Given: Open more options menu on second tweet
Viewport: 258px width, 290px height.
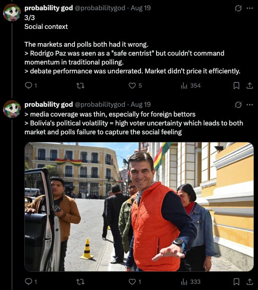Looking at the screenshot, I should 250,105.
